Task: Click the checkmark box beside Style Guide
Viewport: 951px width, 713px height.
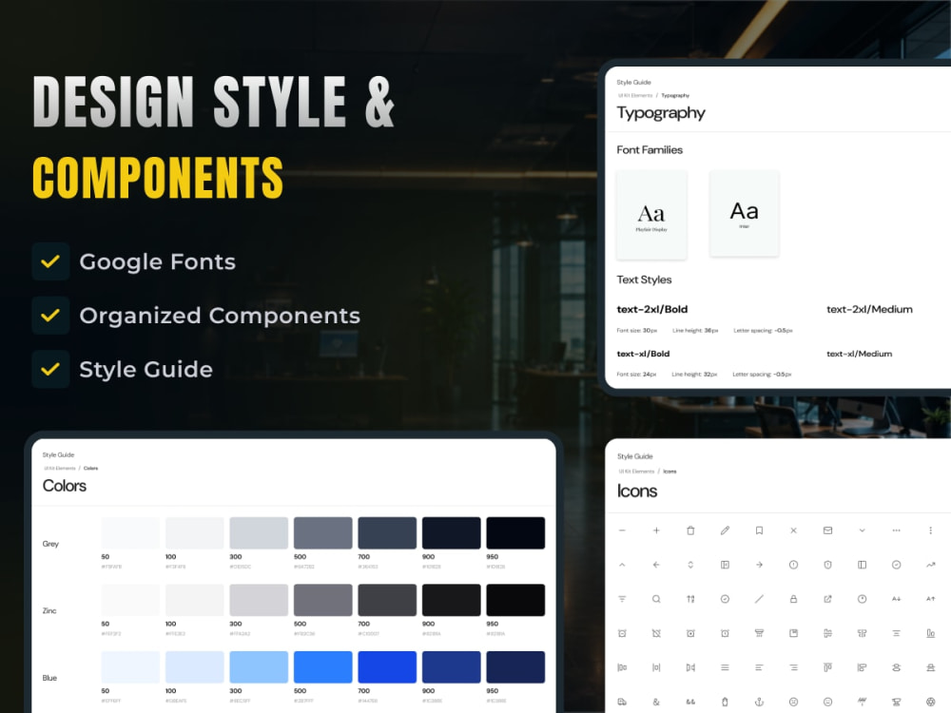Action: point(51,369)
